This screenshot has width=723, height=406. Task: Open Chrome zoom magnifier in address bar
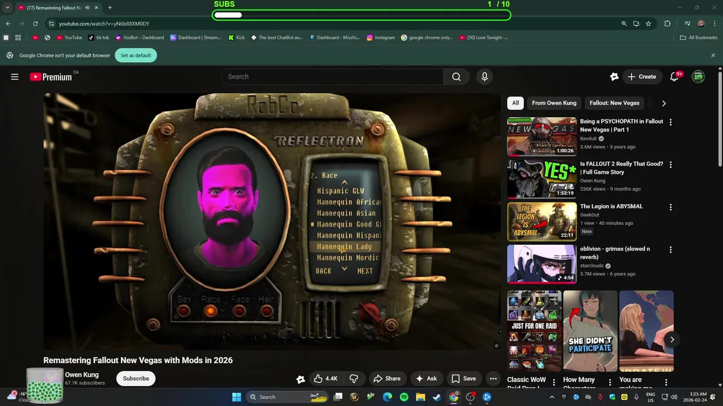coord(624,24)
